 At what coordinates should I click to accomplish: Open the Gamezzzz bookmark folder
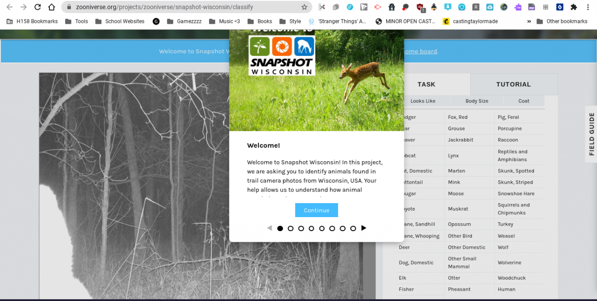(x=184, y=21)
